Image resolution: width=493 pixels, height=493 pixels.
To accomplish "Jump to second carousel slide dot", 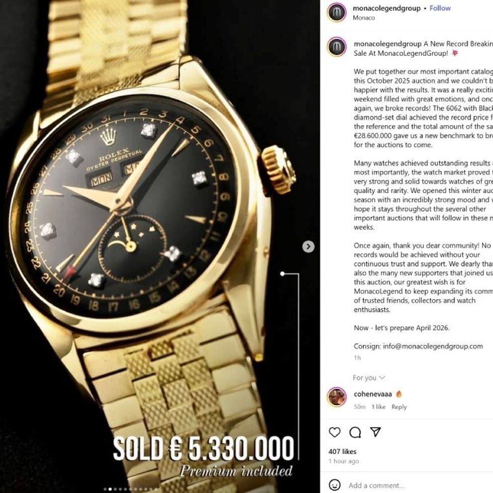I will tap(110, 489).
